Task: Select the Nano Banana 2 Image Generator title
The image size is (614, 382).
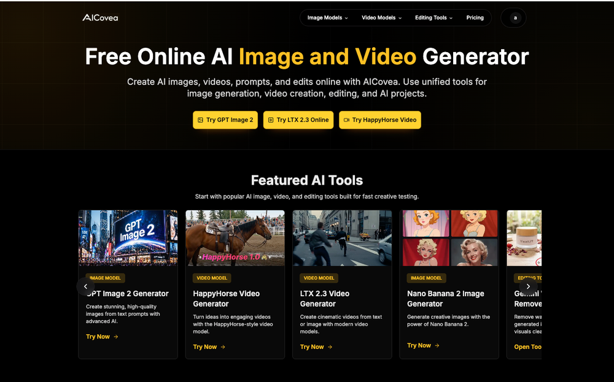Action: (x=446, y=299)
